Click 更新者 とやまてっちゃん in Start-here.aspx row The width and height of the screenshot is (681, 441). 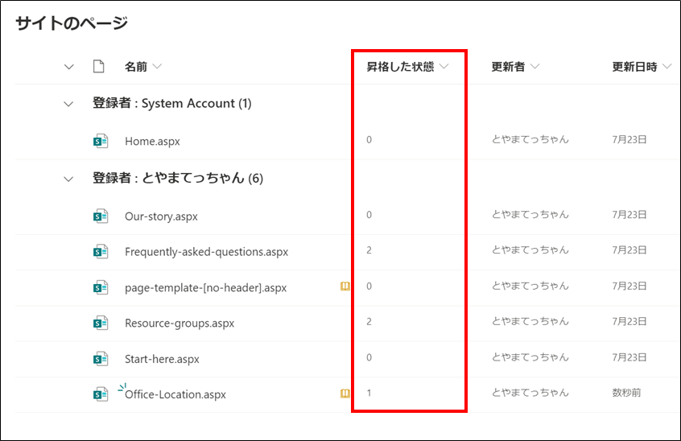[530, 357]
